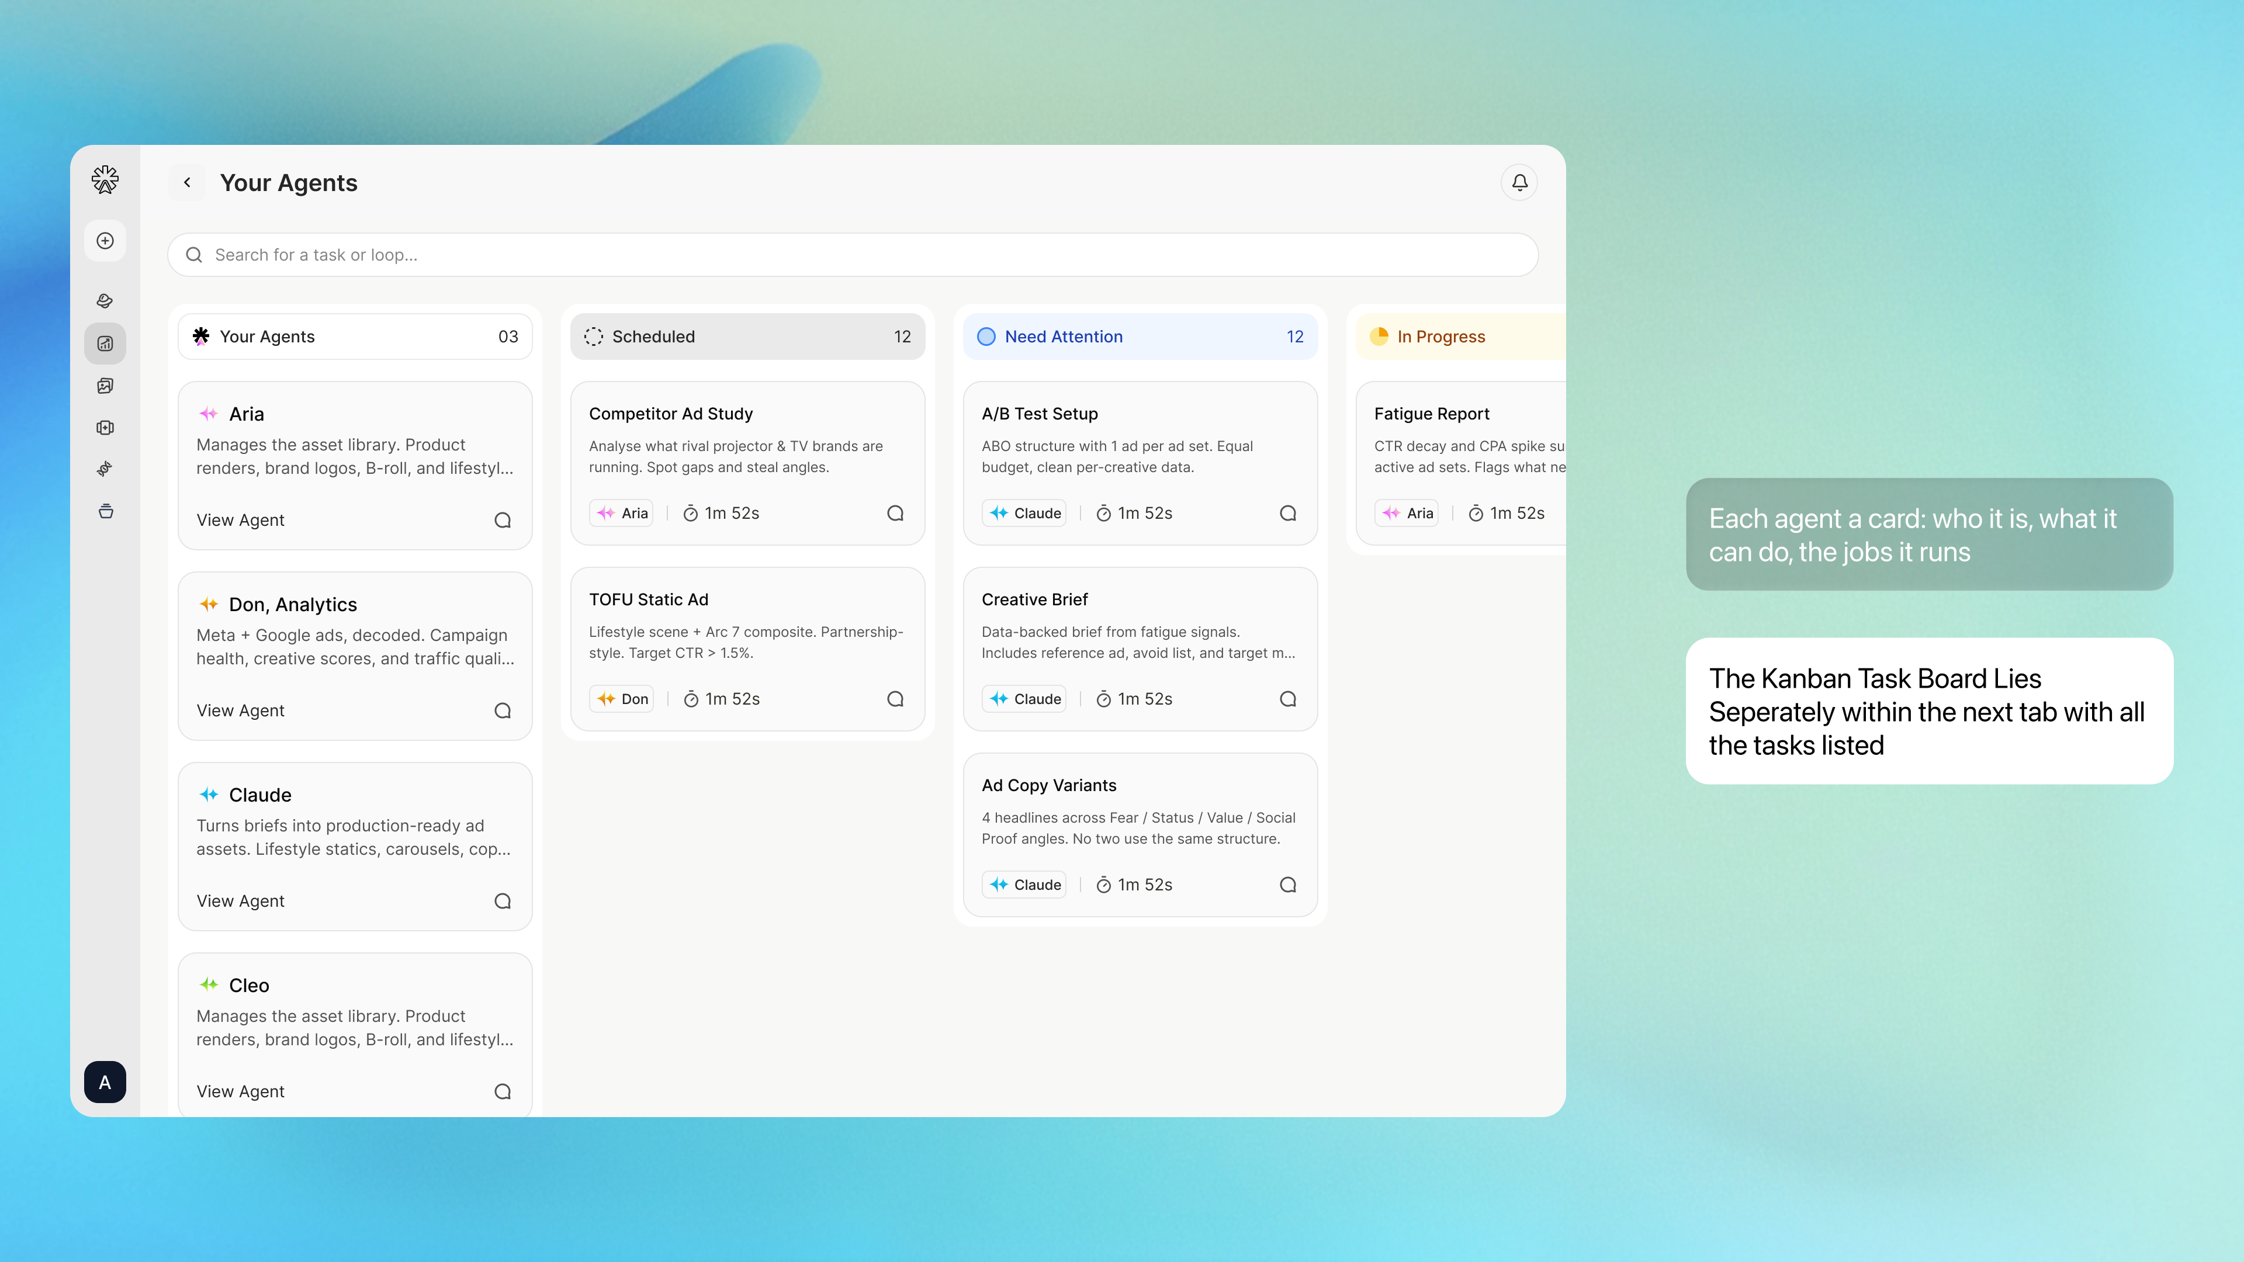2244x1262 pixels.
Task: Open the archive stack sidebar icon
Action: pyautogui.click(x=105, y=511)
